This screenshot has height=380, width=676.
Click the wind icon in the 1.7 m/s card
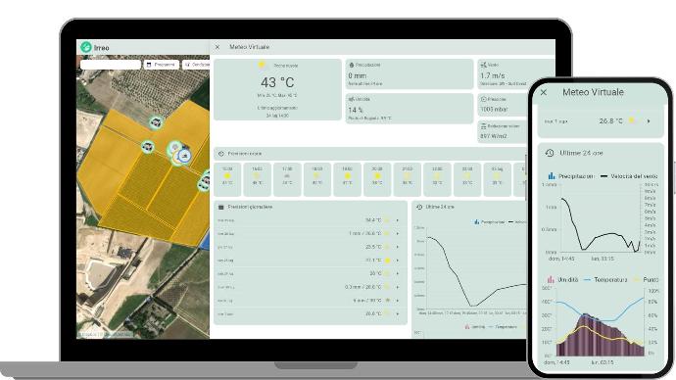point(484,65)
